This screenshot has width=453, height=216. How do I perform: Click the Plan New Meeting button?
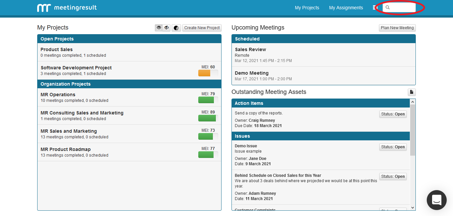(397, 28)
